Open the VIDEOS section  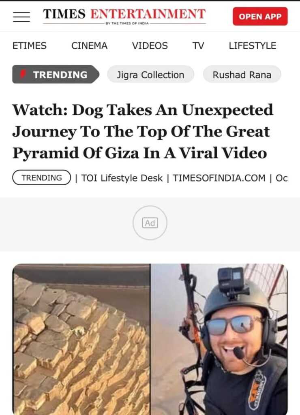click(150, 46)
